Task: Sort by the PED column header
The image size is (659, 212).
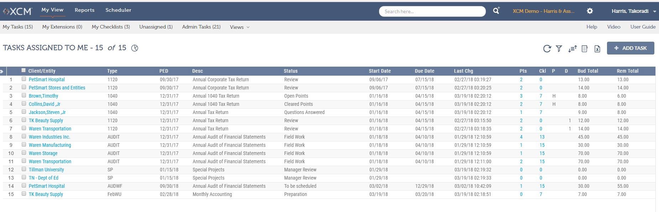Action: coord(164,71)
